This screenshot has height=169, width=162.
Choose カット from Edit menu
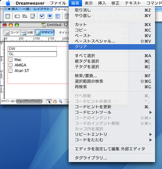point(112,25)
